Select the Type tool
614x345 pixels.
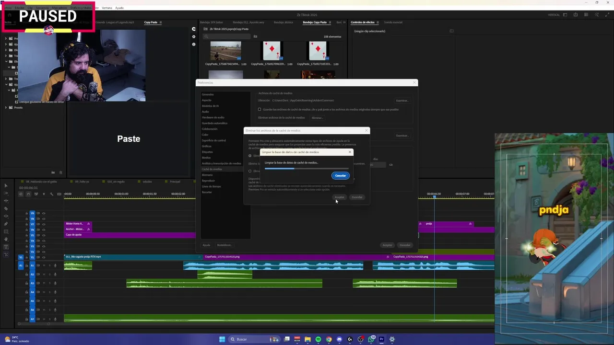pyautogui.click(x=6, y=247)
